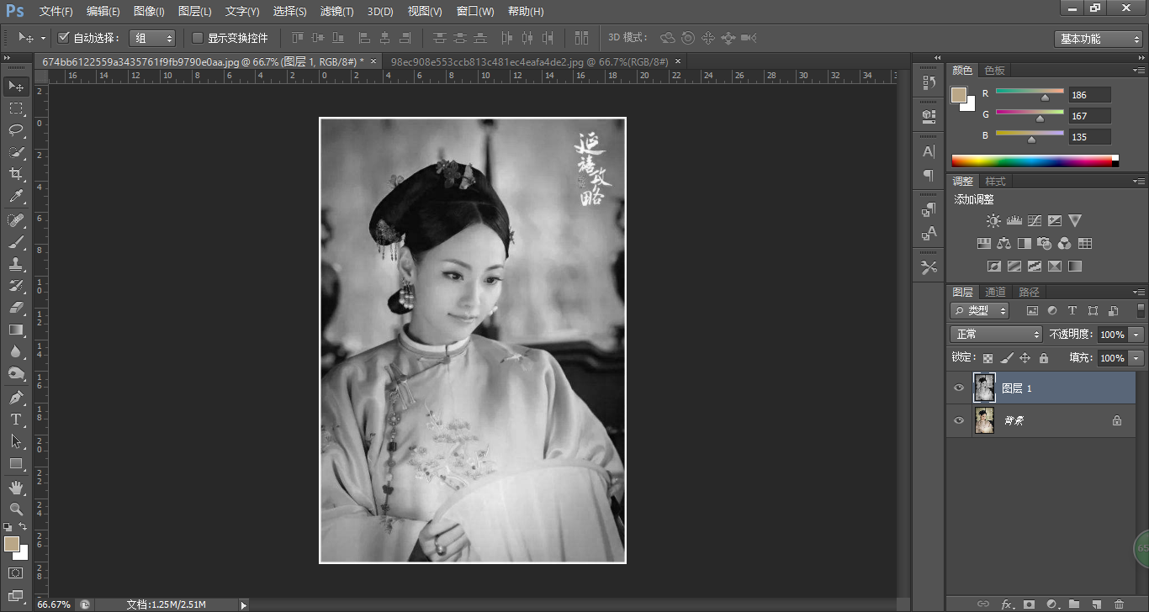
Task: Toggle lock image pixels
Action: (1006, 358)
